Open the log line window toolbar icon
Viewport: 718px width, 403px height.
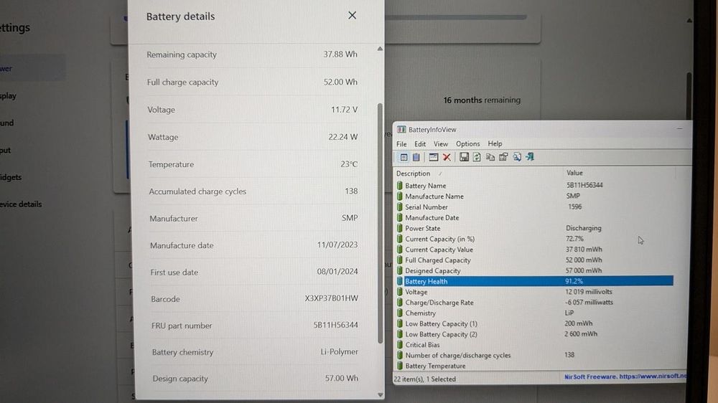coord(433,157)
